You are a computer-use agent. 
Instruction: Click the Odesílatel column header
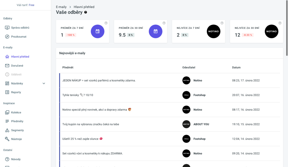[189, 67]
